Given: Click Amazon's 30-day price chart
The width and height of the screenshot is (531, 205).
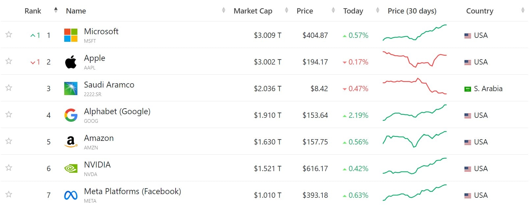Looking at the screenshot, I should point(414,140).
